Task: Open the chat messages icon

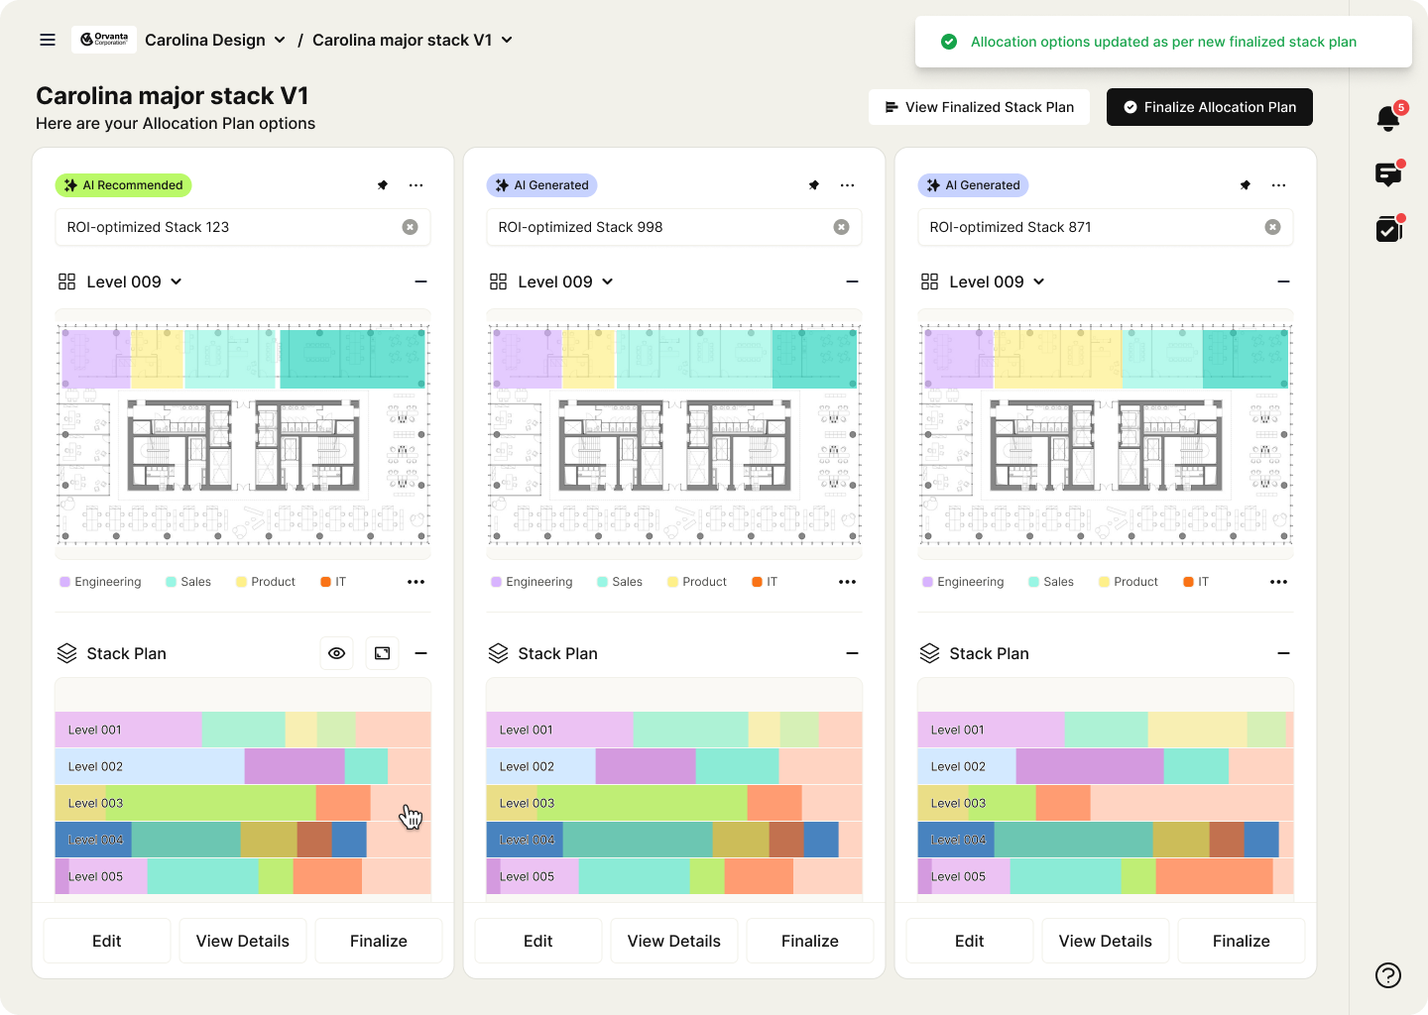Action: coord(1388,175)
